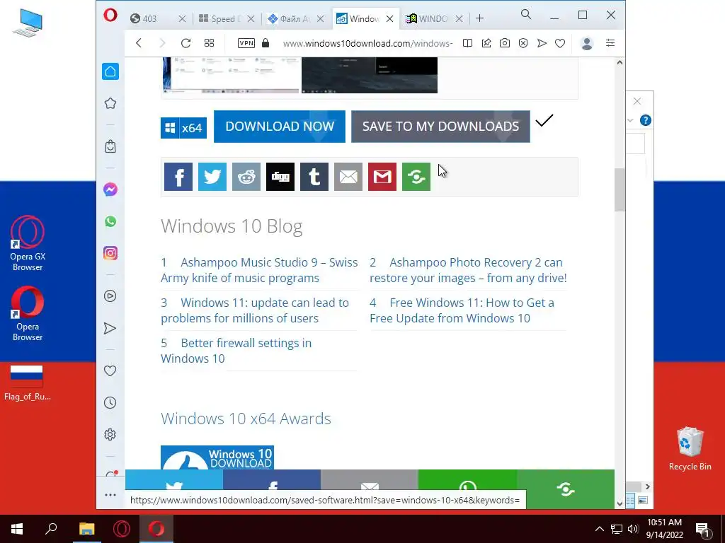Screen dimensions: 725x543
Task: Close the Speed Dial tab
Action: [251, 18]
